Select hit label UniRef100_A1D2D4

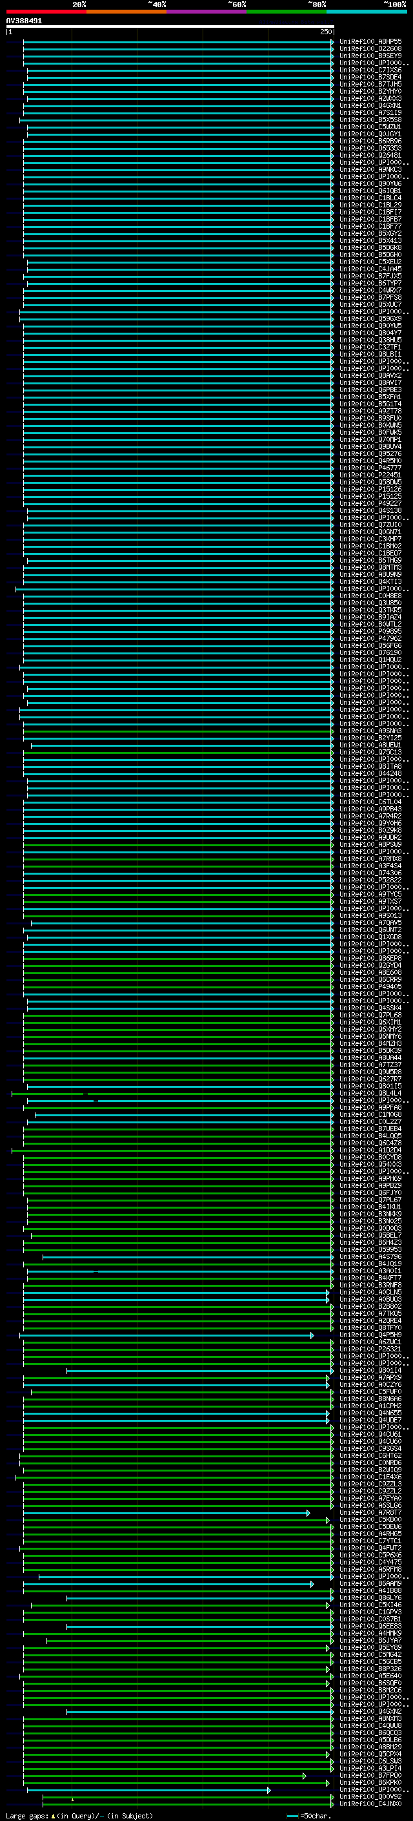tap(370, 1150)
